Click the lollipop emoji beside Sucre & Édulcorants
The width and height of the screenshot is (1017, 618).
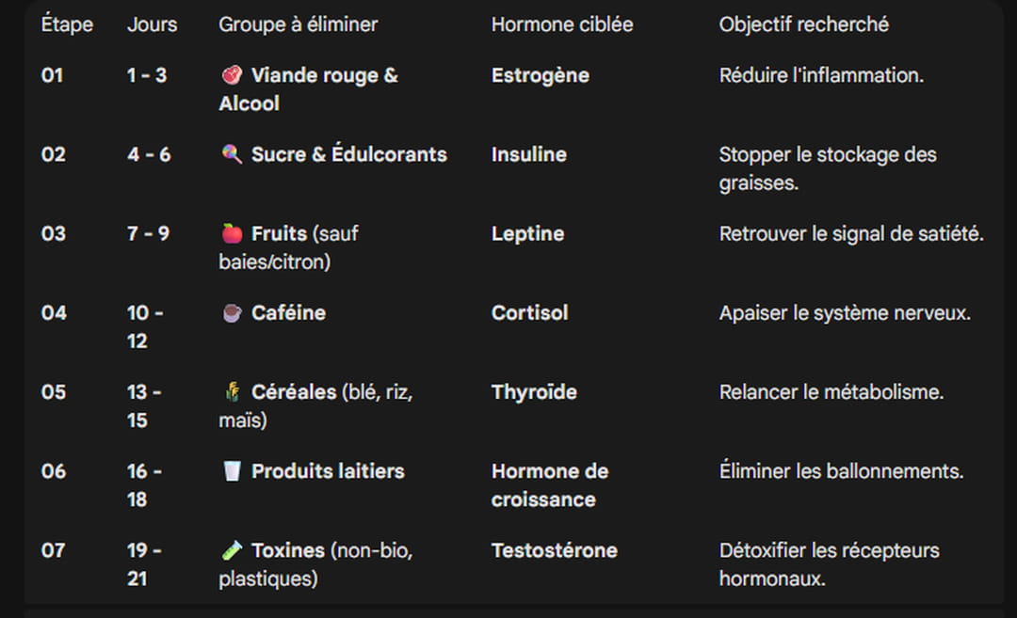pos(232,155)
